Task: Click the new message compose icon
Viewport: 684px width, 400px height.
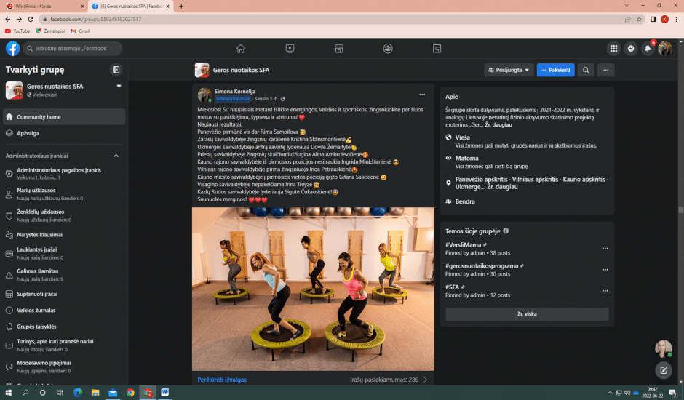Action: click(664, 370)
